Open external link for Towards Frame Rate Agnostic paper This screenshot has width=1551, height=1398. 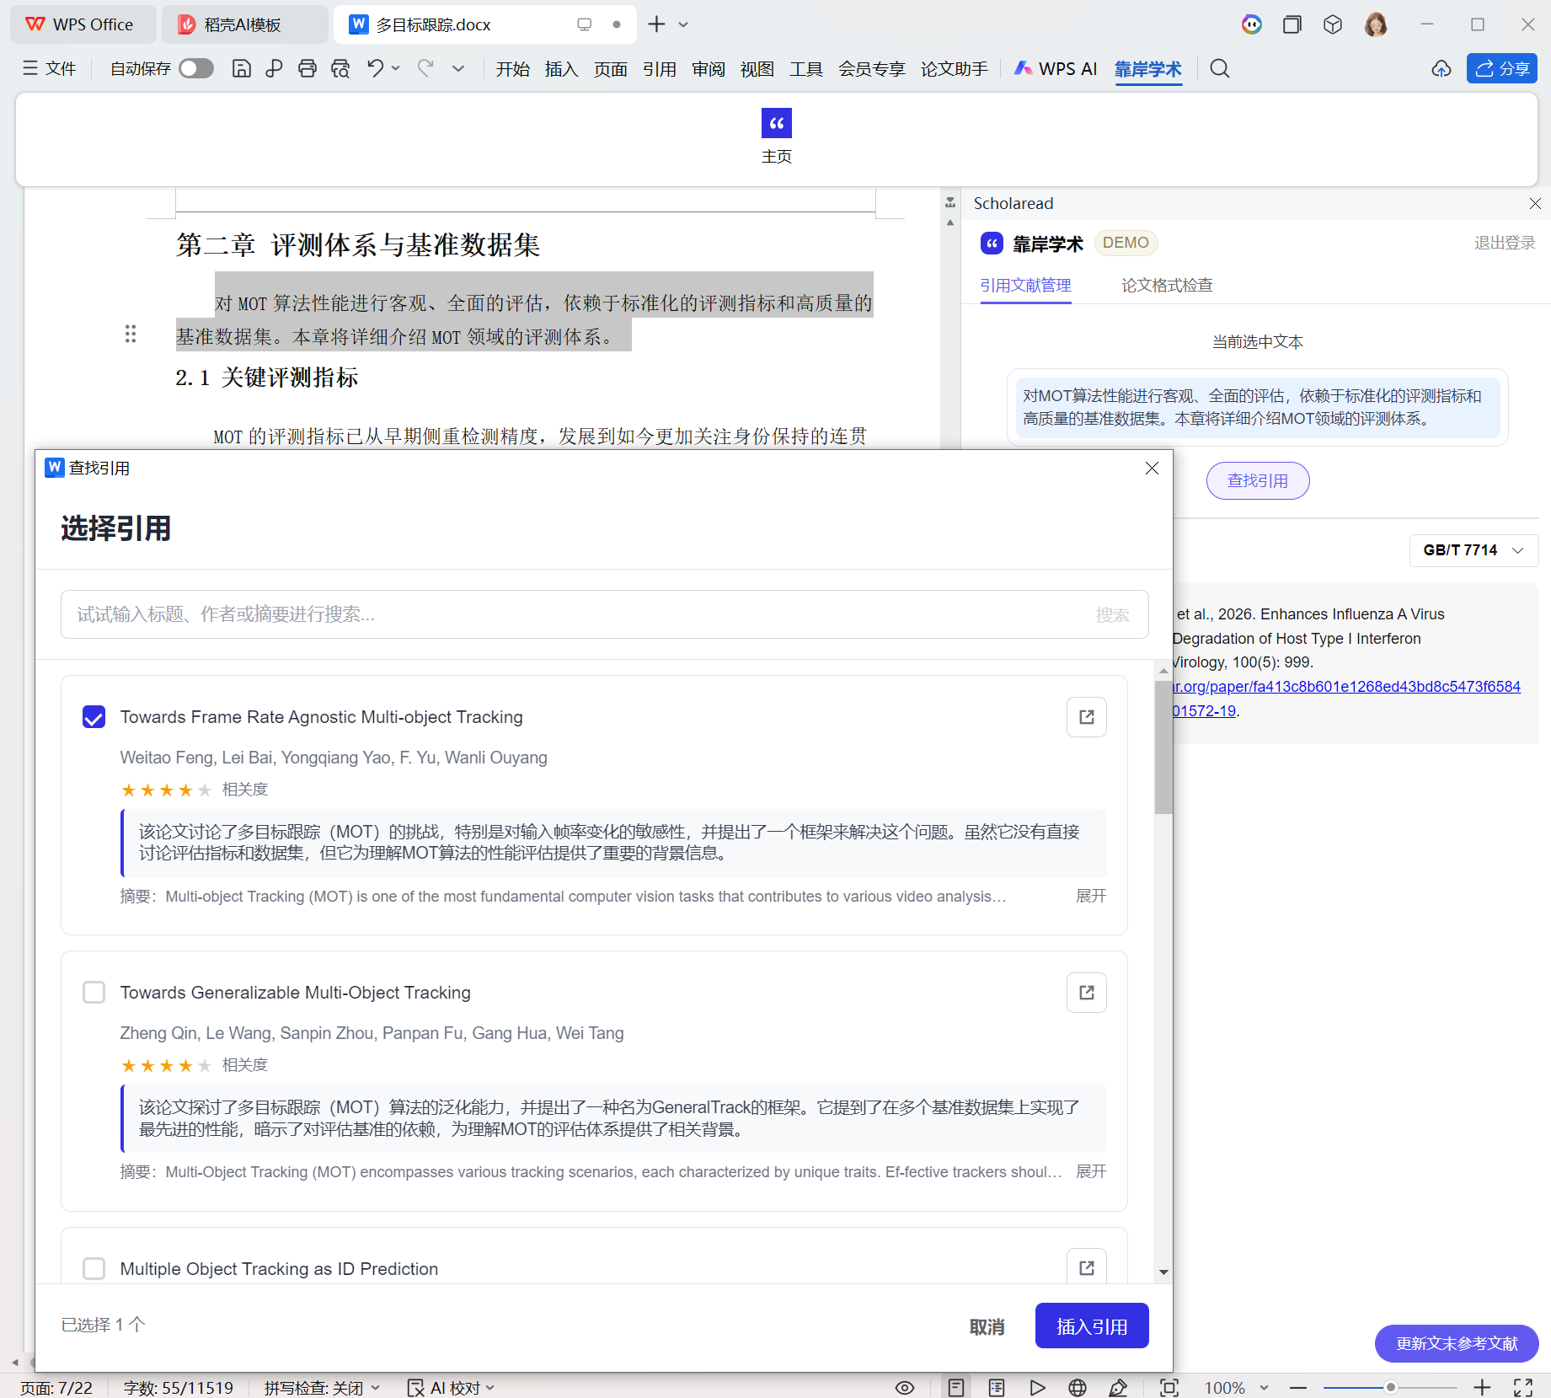pyautogui.click(x=1087, y=717)
